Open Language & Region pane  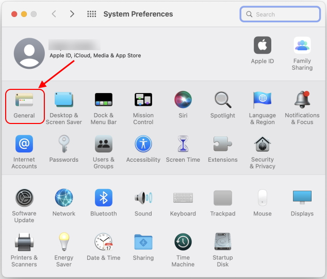[263, 108]
